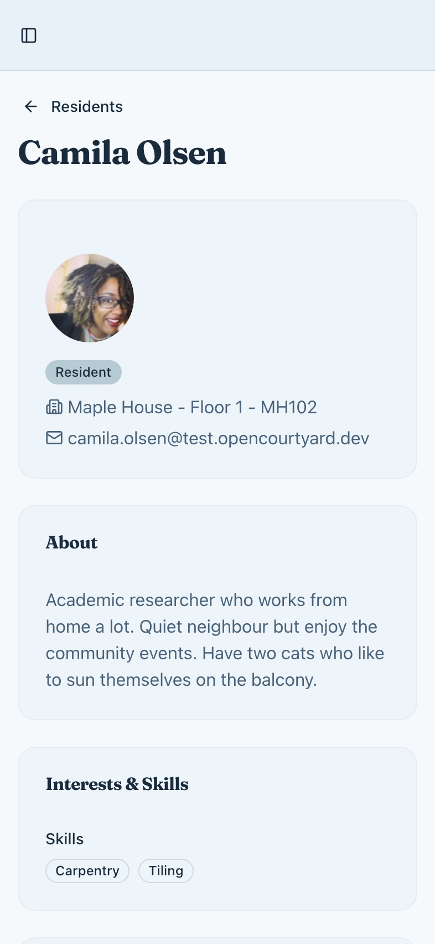Click the bio line starting 'home a lot'
This screenshot has height=944, width=435.
coord(211,627)
